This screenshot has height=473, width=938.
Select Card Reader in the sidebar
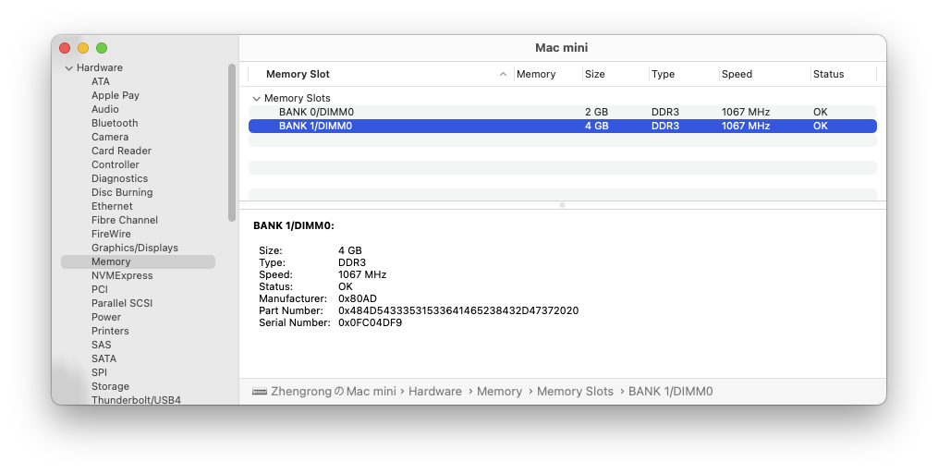pyautogui.click(x=121, y=151)
